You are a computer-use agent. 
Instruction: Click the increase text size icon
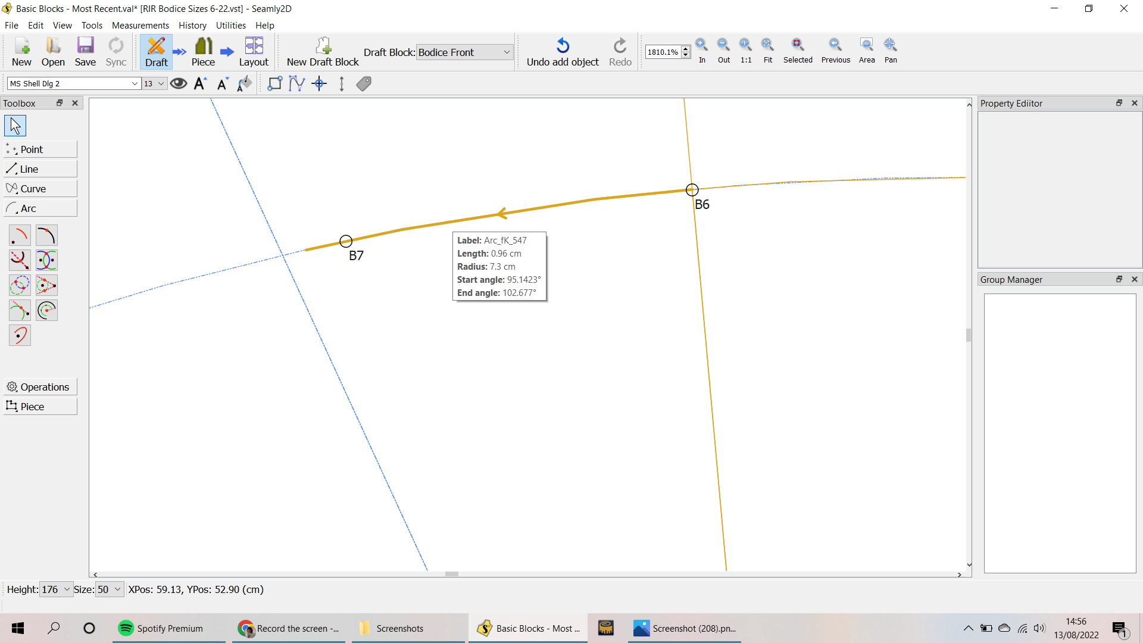pos(200,84)
